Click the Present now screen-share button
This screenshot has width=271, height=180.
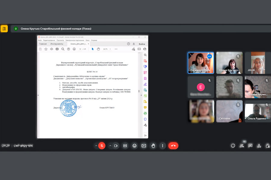[144, 146]
